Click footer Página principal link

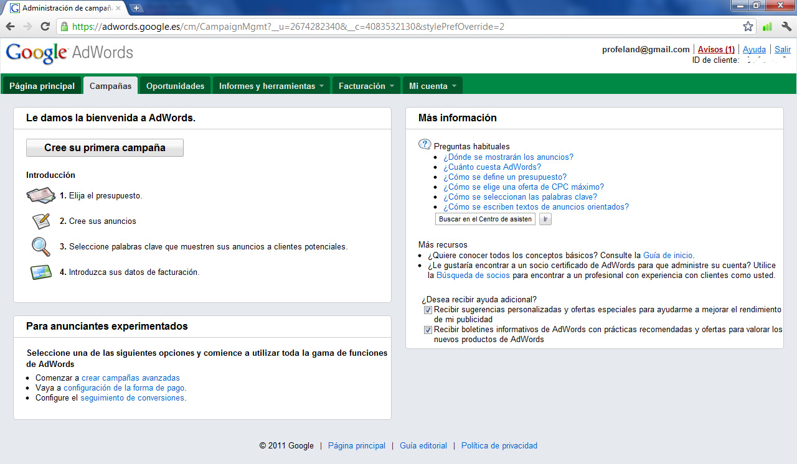[x=357, y=445]
